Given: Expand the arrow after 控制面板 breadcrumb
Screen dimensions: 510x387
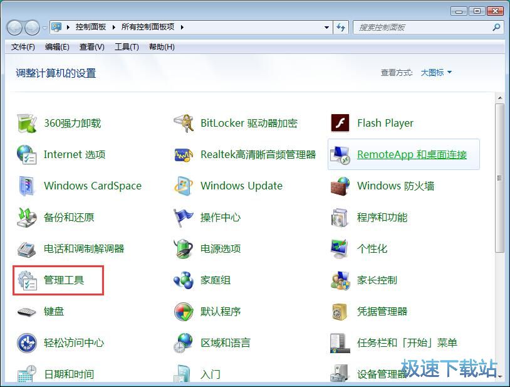Looking at the screenshot, I should 113,28.
